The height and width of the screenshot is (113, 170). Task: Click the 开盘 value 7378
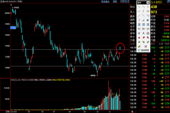point(166,23)
